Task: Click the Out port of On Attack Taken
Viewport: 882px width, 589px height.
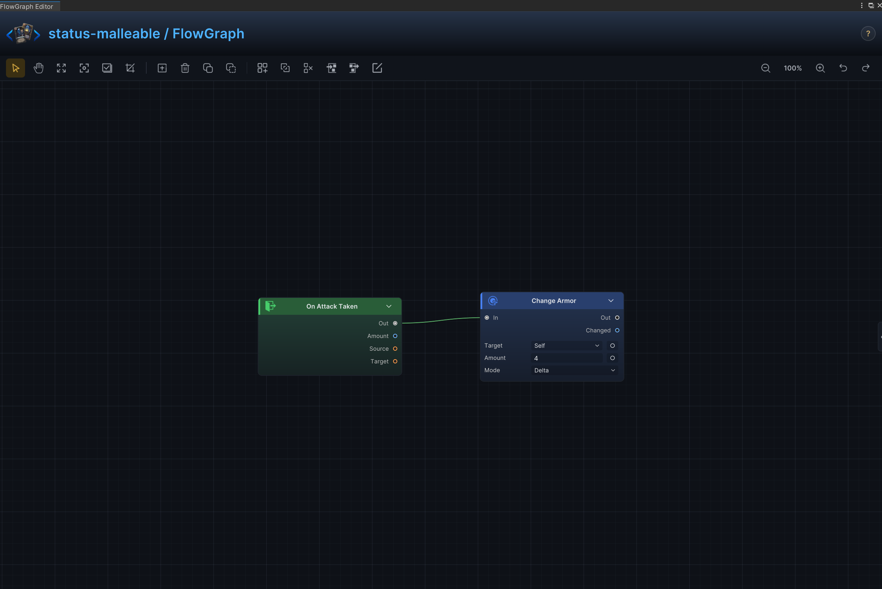Action: point(395,324)
